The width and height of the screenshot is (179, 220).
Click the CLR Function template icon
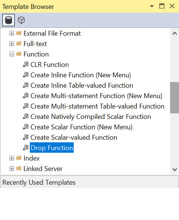pyautogui.click(x=26, y=65)
